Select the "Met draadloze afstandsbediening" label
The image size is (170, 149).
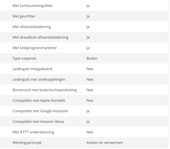[40, 37]
